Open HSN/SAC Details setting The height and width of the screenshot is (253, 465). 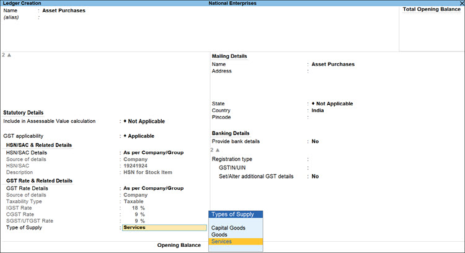153,153
